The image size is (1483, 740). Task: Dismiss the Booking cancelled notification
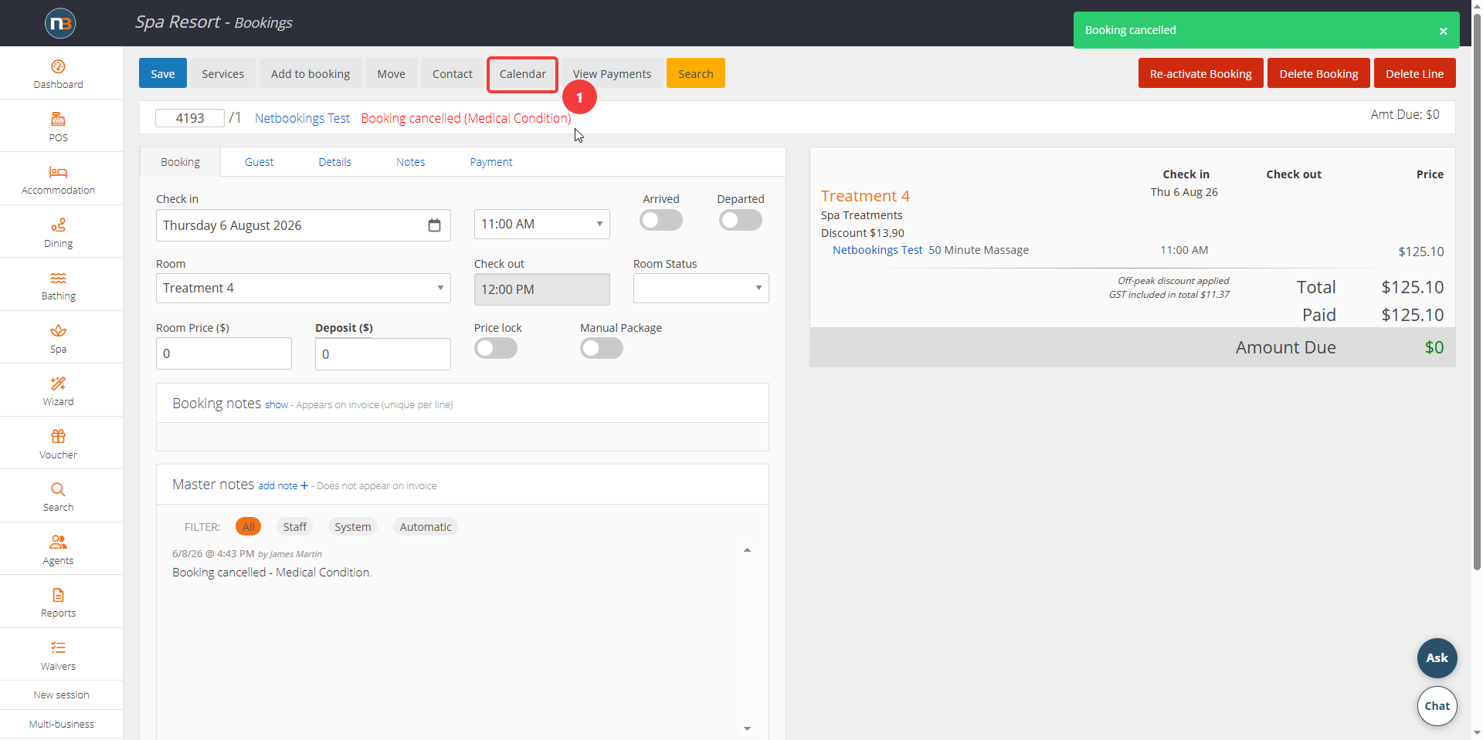coord(1443,31)
